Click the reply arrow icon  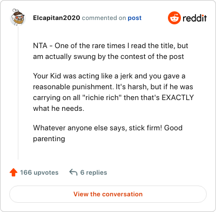click(x=73, y=172)
